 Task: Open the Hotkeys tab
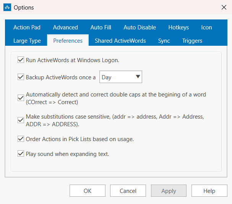(178, 27)
